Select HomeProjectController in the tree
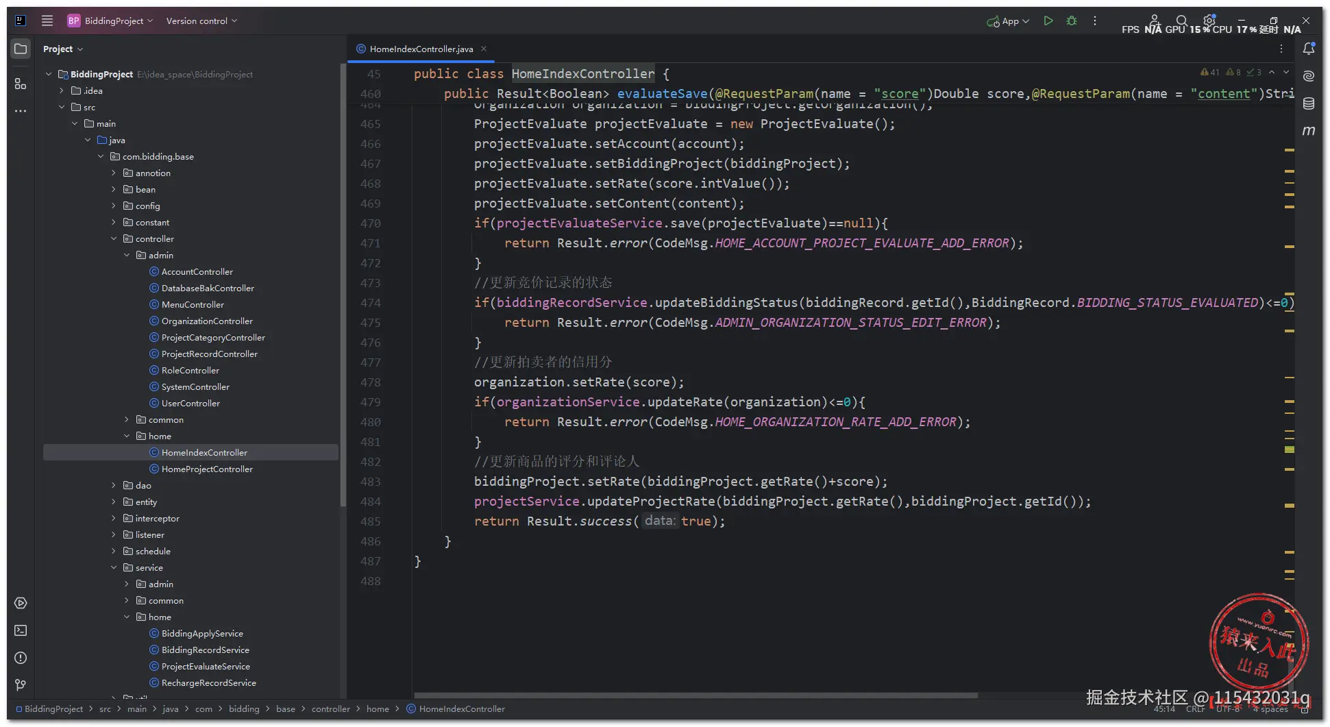 point(207,469)
